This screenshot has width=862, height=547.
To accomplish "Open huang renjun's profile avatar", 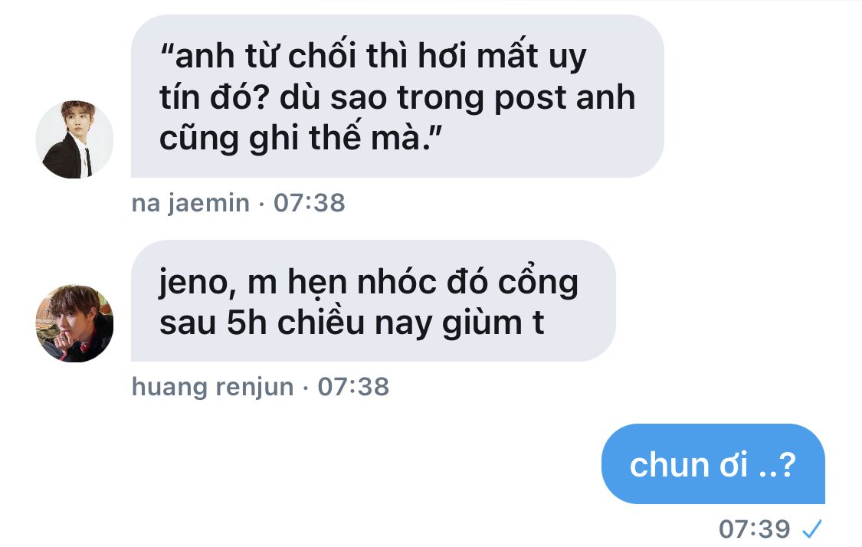I will pos(74,323).
